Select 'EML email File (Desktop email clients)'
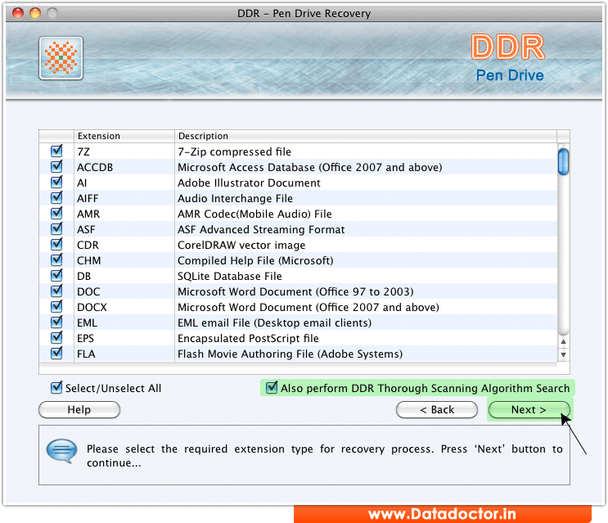The height and width of the screenshot is (523, 608). 274,322
